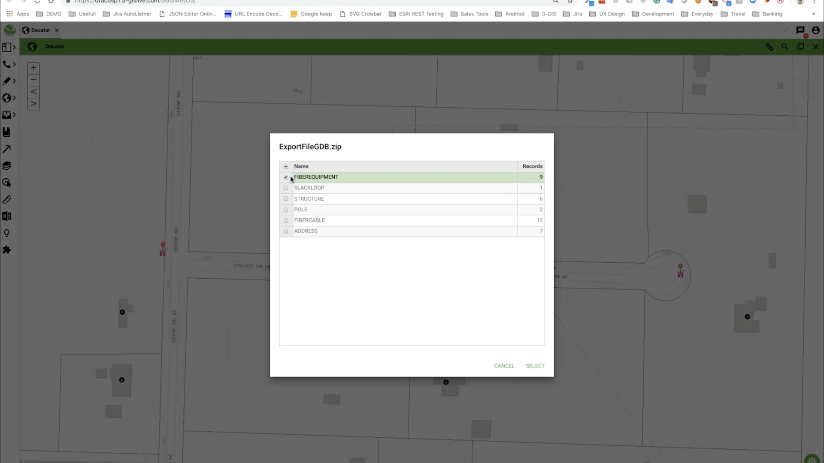Expand the edit tool's arrow submenu
The height and width of the screenshot is (463, 824).
(x=14, y=81)
